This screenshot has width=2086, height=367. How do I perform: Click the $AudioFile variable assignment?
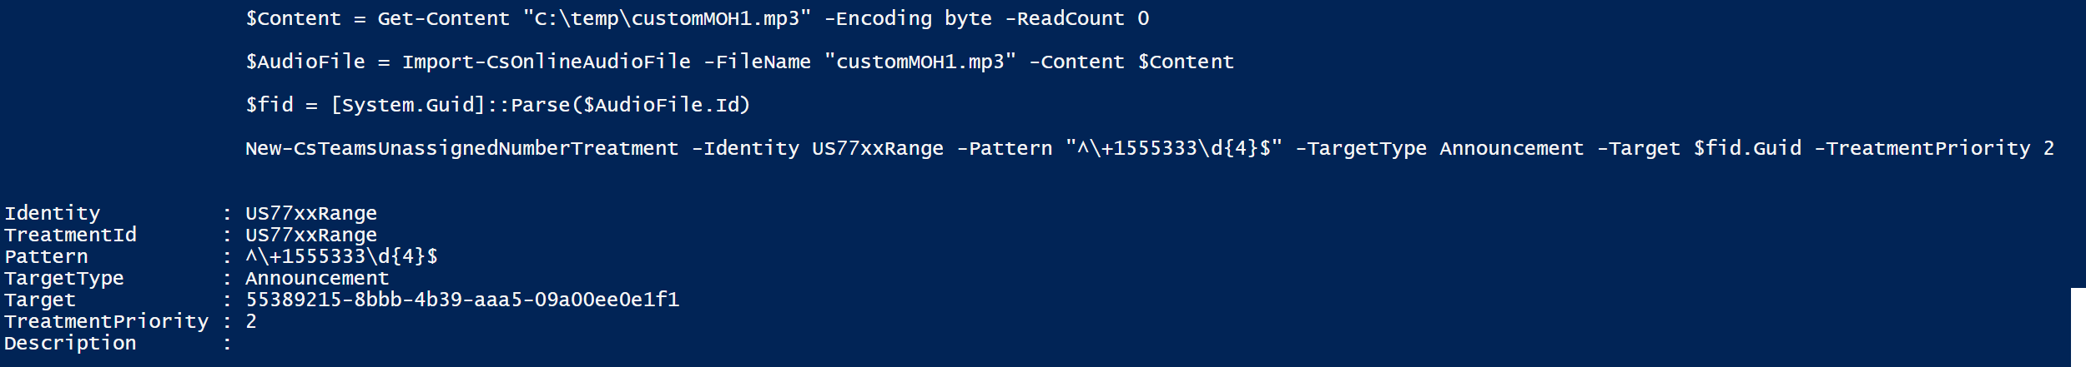(305, 62)
